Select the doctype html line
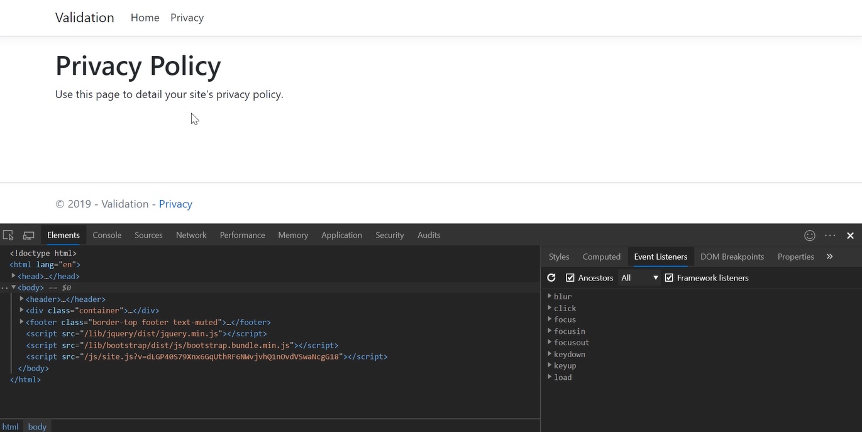The width and height of the screenshot is (862, 432). click(43, 253)
